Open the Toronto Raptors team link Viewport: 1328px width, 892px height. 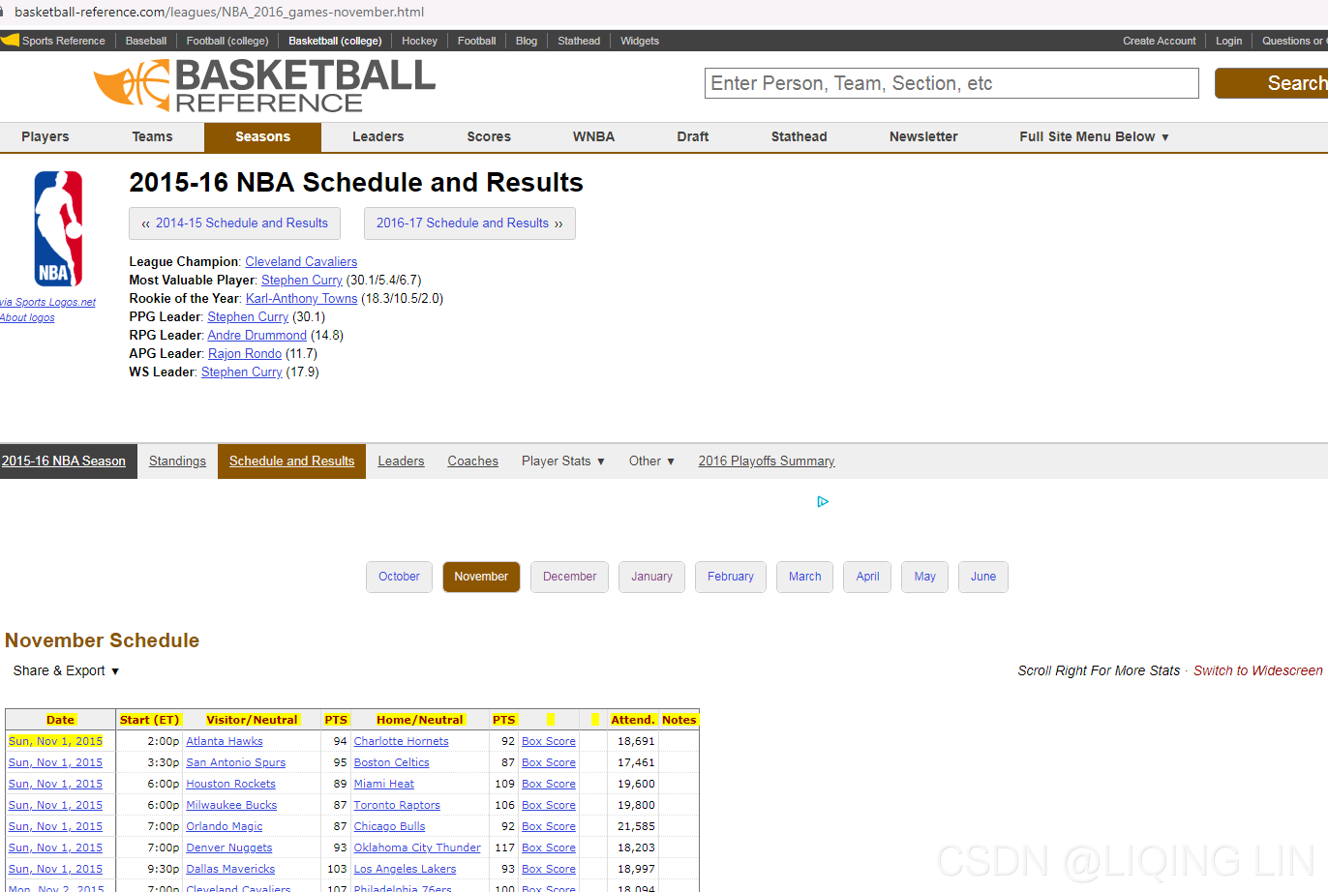tap(397, 805)
